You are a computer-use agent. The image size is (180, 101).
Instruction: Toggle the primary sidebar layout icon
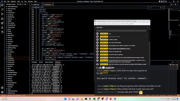(x=159, y=1)
